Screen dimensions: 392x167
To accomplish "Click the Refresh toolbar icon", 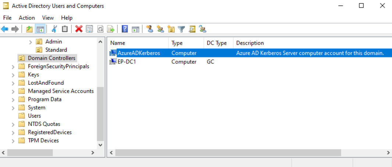I will [x=100, y=29].
